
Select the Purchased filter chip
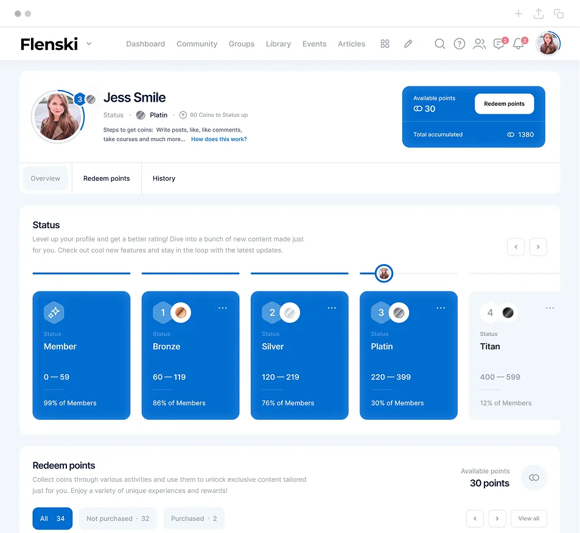click(x=194, y=518)
